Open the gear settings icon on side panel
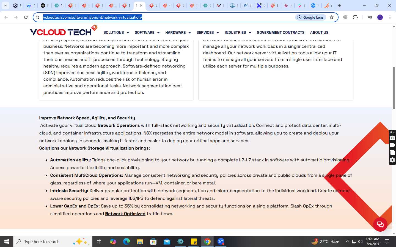Viewport: 396px width, 247px height. (392, 160)
